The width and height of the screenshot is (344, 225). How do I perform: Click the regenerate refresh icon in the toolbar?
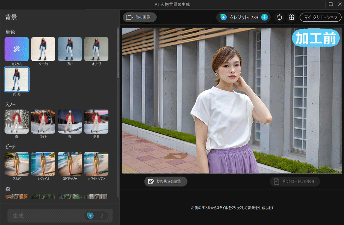(279, 17)
